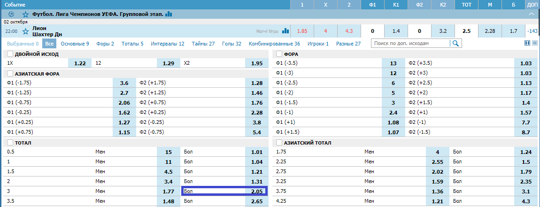The image size is (540, 207).
Task: Switch to two-column layout icon
Action: [527, 43]
